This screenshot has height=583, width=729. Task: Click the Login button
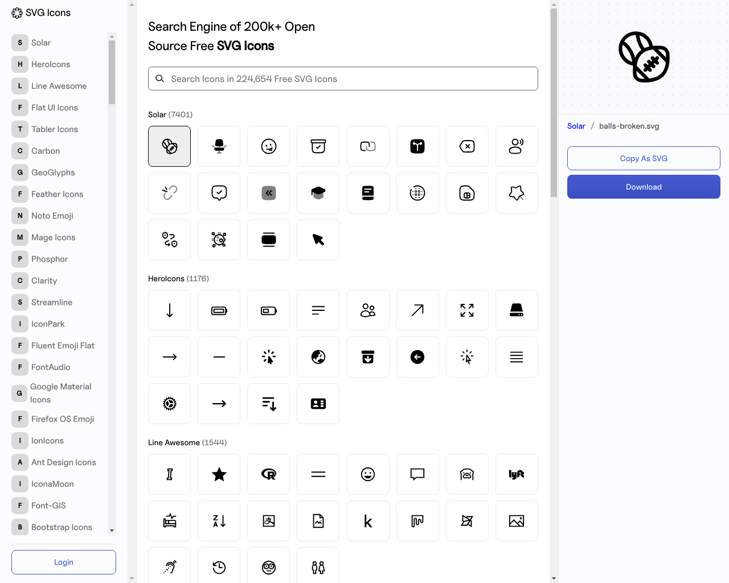pyautogui.click(x=64, y=562)
